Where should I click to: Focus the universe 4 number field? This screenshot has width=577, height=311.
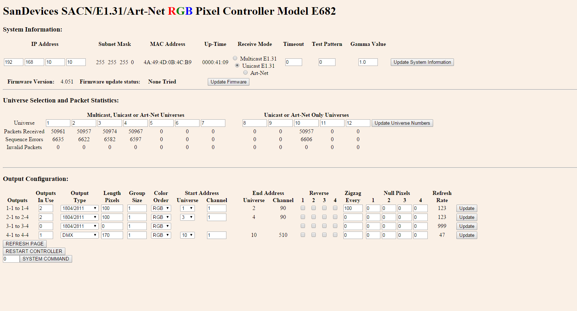[x=136, y=123]
